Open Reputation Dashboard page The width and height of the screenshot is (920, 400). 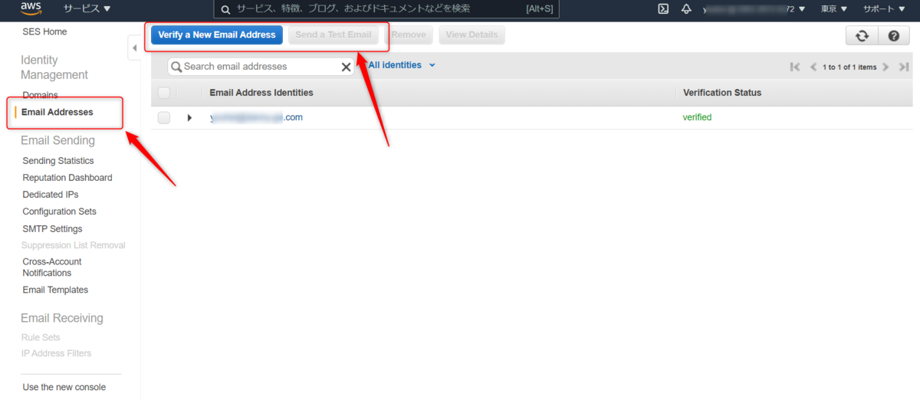pos(67,178)
